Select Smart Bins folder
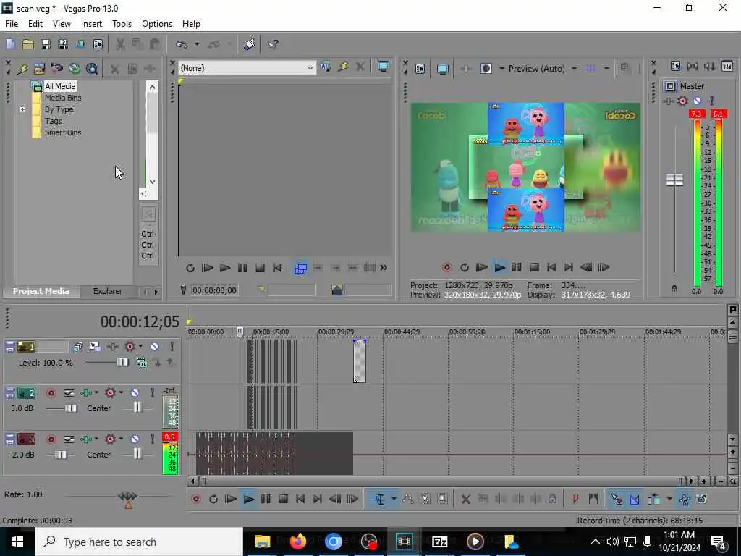The image size is (741, 556). pyautogui.click(x=63, y=133)
